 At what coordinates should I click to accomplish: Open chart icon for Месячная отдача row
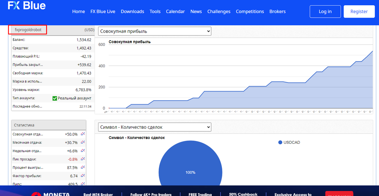click(x=83, y=142)
